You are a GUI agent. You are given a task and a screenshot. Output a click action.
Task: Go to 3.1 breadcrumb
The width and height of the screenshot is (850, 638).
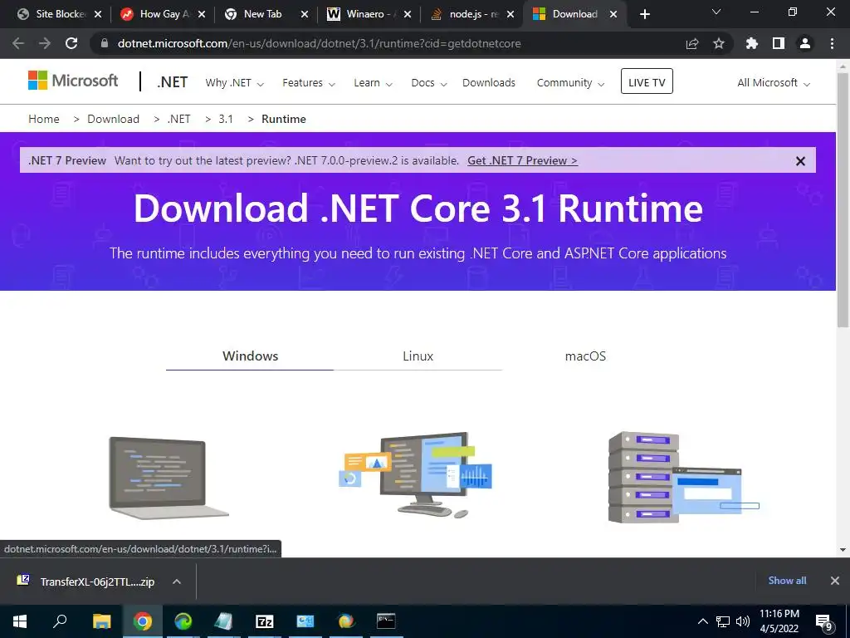point(226,119)
